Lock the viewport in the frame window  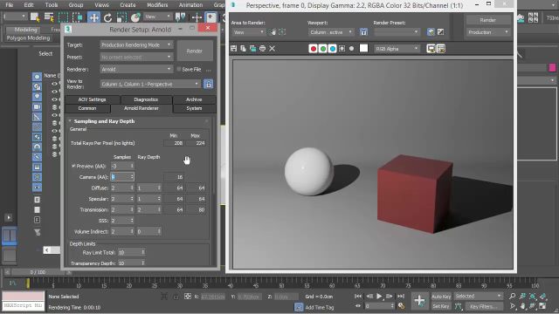363,32
